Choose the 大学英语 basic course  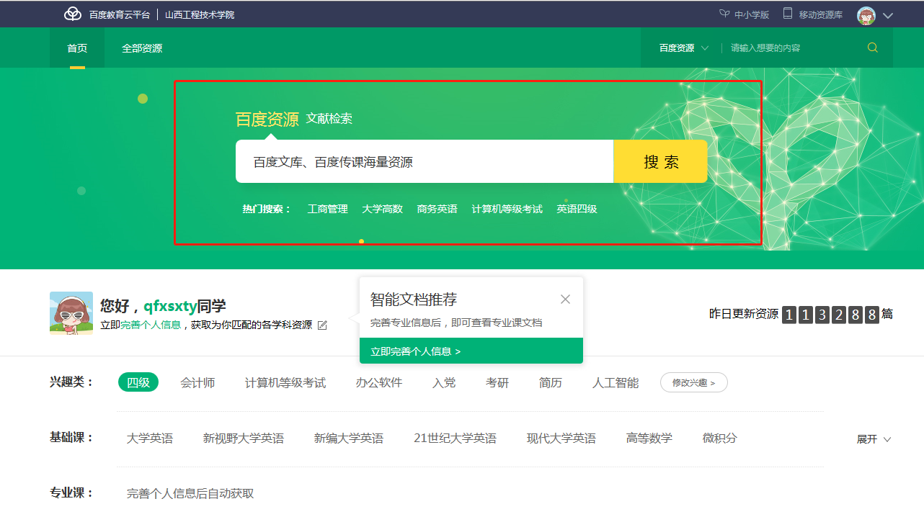click(x=150, y=438)
